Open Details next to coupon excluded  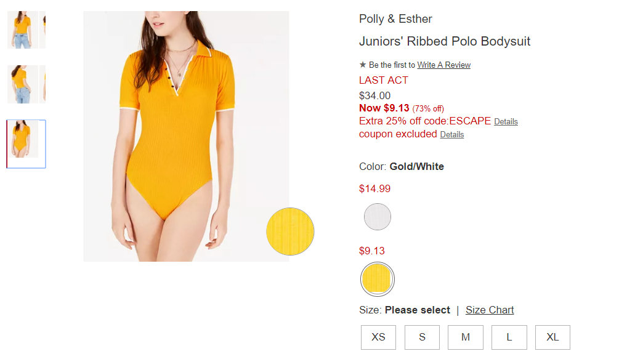[451, 134]
